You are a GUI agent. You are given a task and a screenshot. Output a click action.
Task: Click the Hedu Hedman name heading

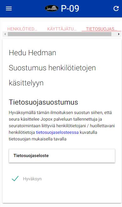point(33,53)
